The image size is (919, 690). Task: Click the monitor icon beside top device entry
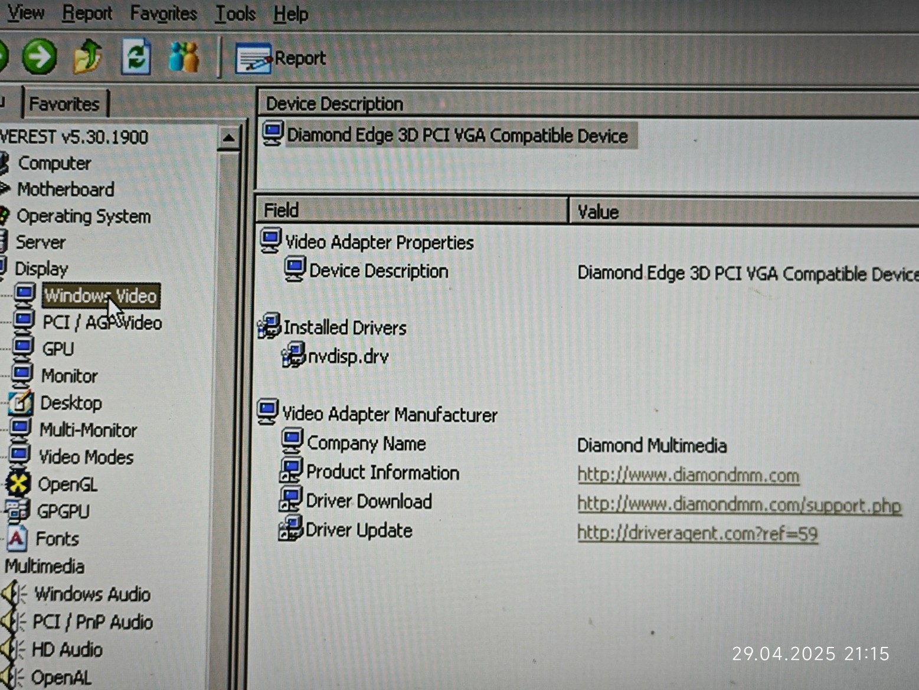point(273,134)
